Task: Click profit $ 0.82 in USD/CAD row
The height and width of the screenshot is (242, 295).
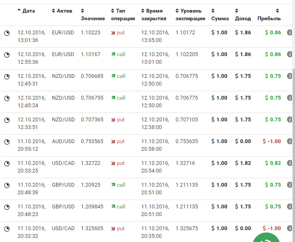Action: click(x=273, y=163)
